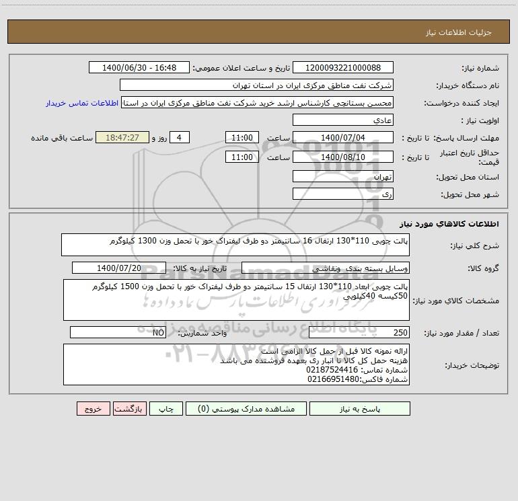Click the remaining days field showing 4
The width and height of the screenshot is (518, 501).
(x=180, y=137)
